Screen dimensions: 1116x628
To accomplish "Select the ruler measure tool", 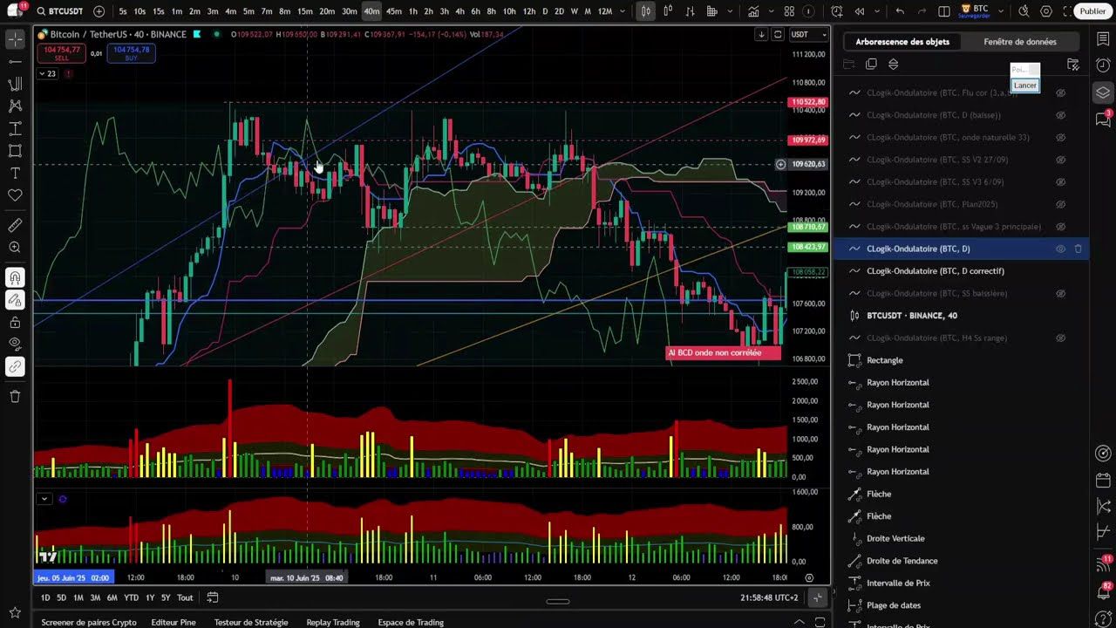I will [15, 225].
